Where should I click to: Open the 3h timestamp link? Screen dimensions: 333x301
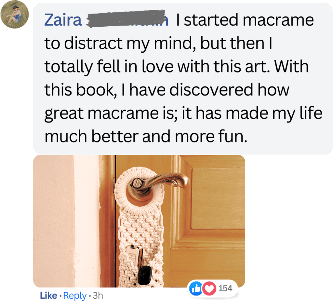(x=98, y=295)
